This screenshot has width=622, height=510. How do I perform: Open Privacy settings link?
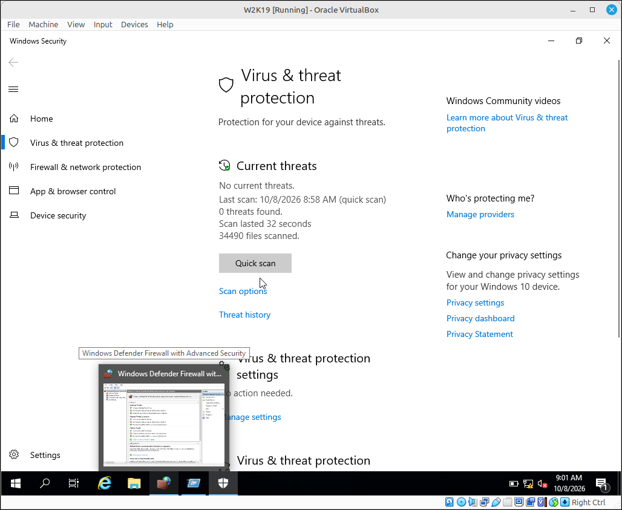(x=475, y=303)
